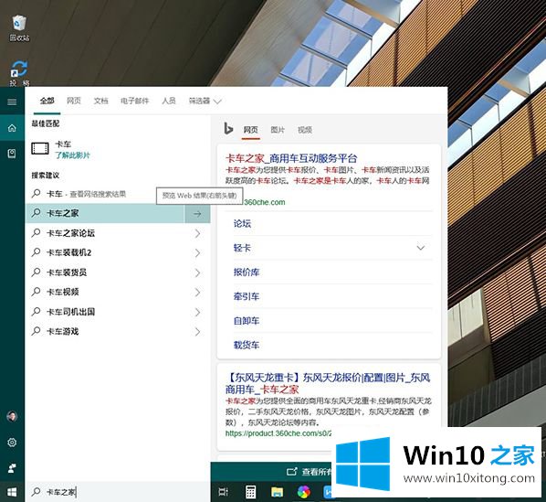Open the feedback icon in search sidebar

click(x=12, y=468)
